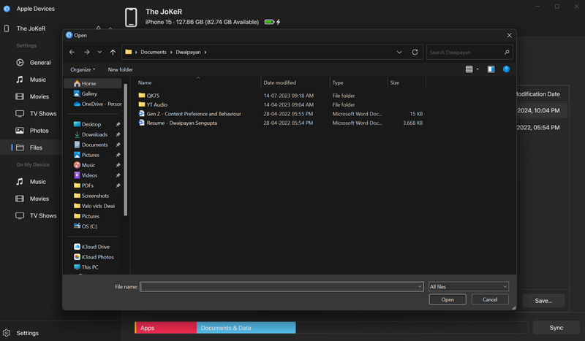Open the Organize menu

tap(83, 69)
